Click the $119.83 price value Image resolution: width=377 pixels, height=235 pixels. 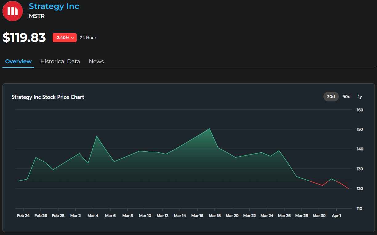pos(24,37)
